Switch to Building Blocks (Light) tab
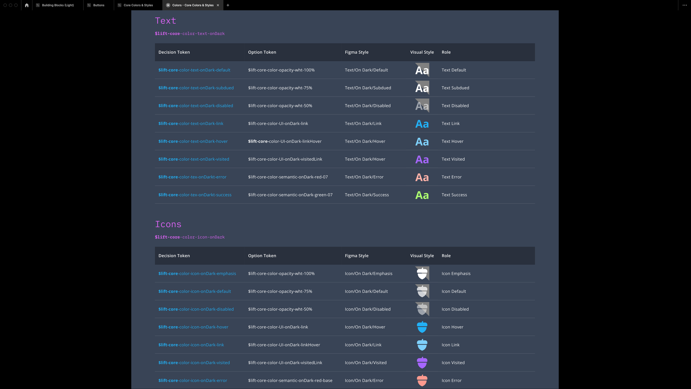This screenshot has width=691, height=389. [x=57, y=5]
